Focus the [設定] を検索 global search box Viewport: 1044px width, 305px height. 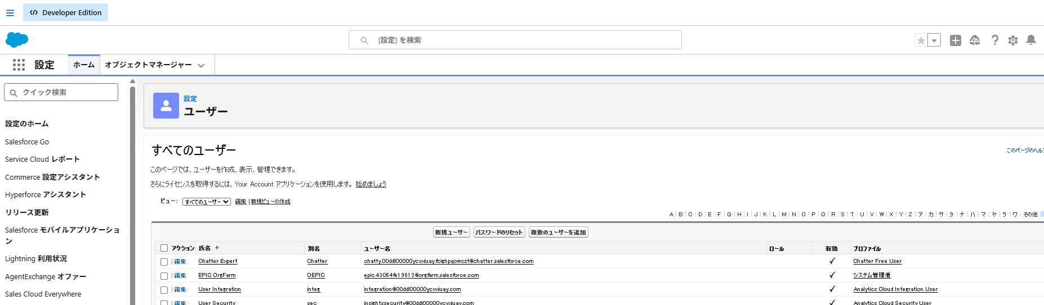[x=515, y=40]
